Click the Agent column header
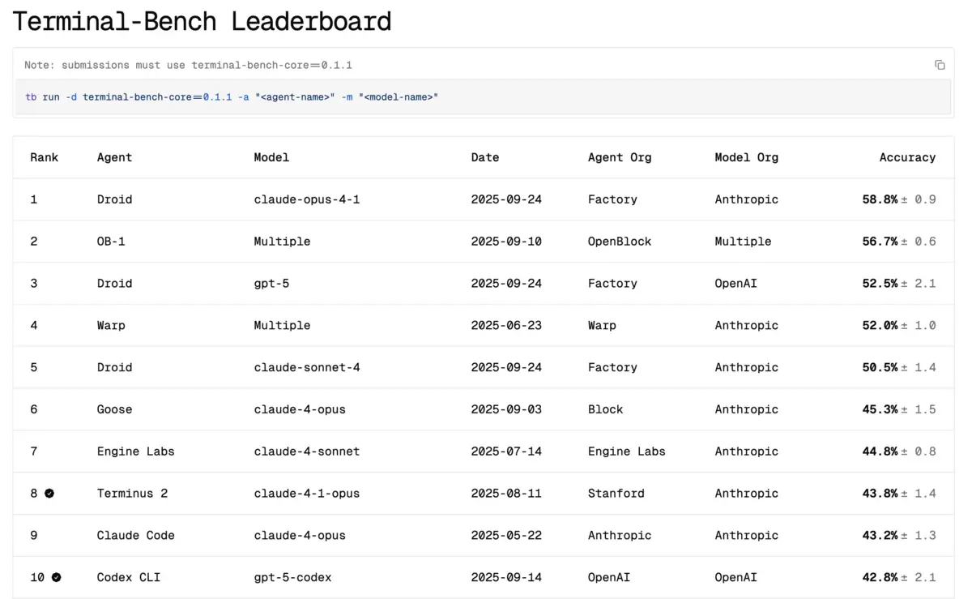Image resolution: width=972 pixels, height=599 pixels. [x=114, y=157]
